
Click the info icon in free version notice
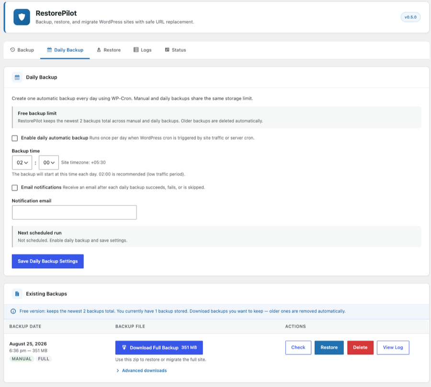(13, 311)
